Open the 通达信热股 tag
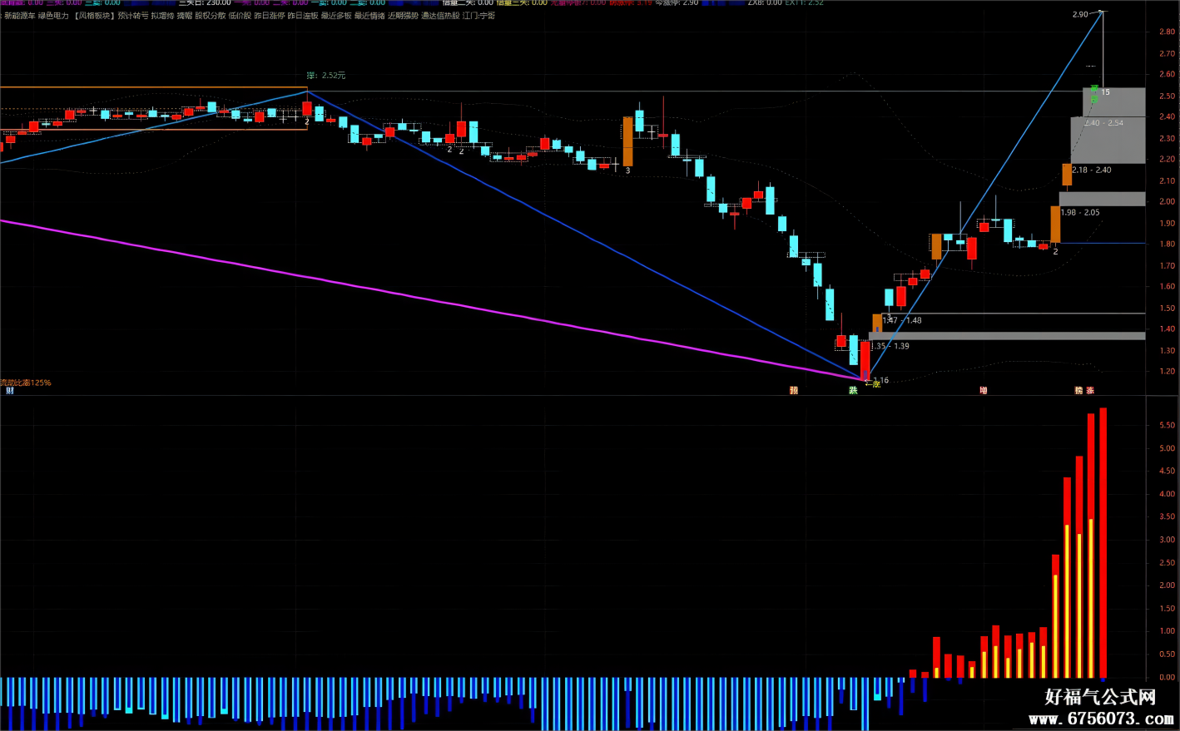 pos(440,16)
